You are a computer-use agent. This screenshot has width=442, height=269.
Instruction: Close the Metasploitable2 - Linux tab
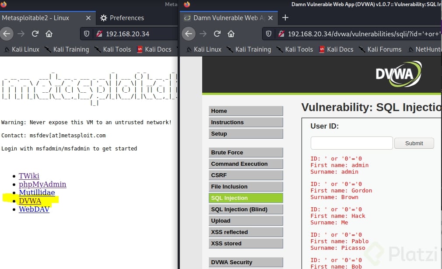click(x=88, y=18)
